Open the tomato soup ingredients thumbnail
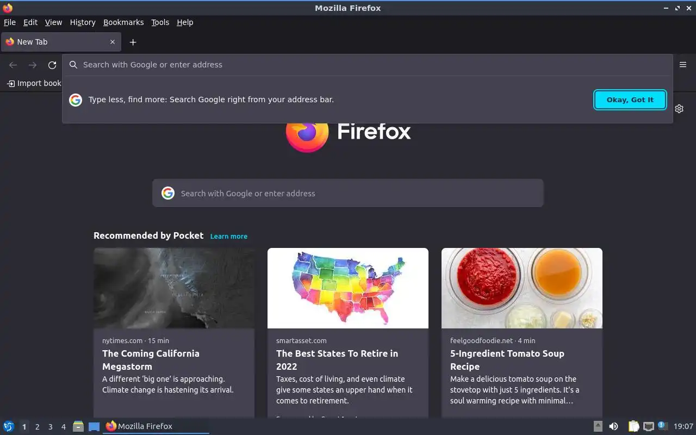The width and height of the screenshot is (696, 435). [x=522, y=288]
